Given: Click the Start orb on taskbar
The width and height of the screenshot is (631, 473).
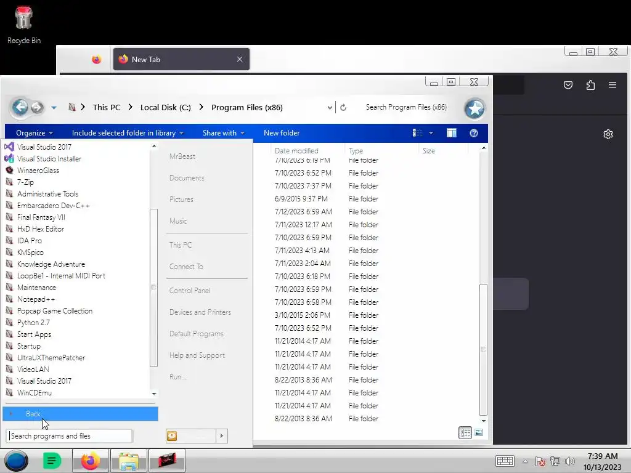Looking at the screenshot, I should (x=16, y=461).
